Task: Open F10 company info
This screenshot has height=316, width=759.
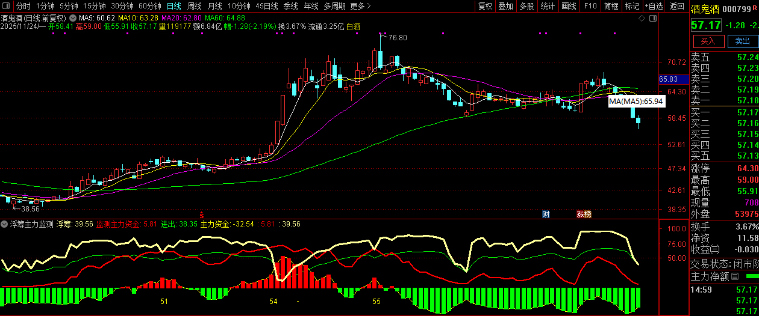Action: click(x=590, y=6)
